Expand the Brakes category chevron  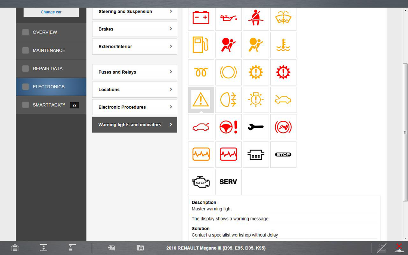[171, 29]
